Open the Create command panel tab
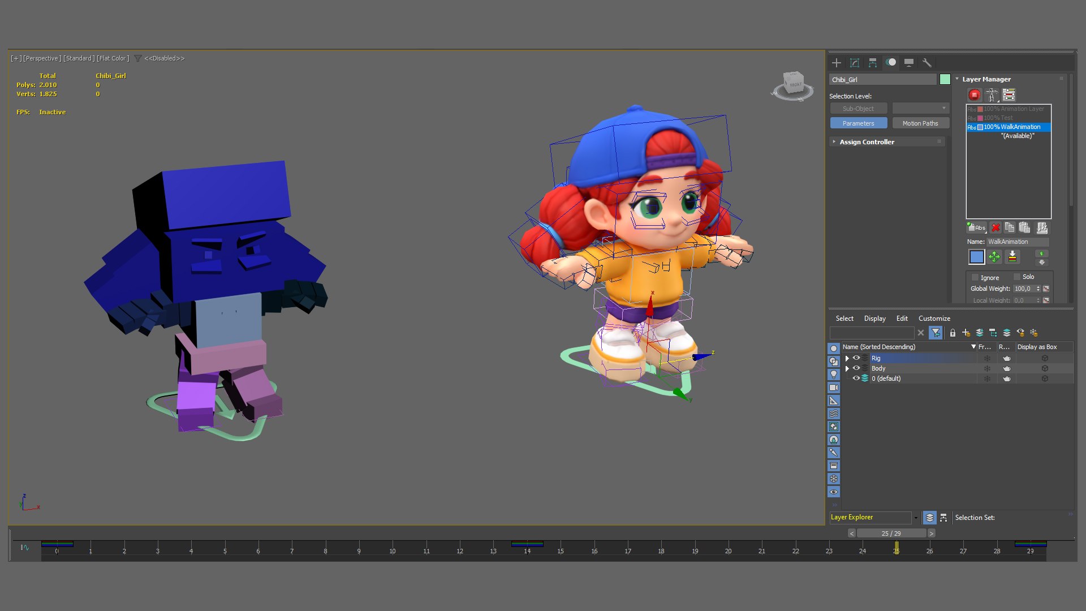Screen dimensions: 1086x611 point(837,63)
